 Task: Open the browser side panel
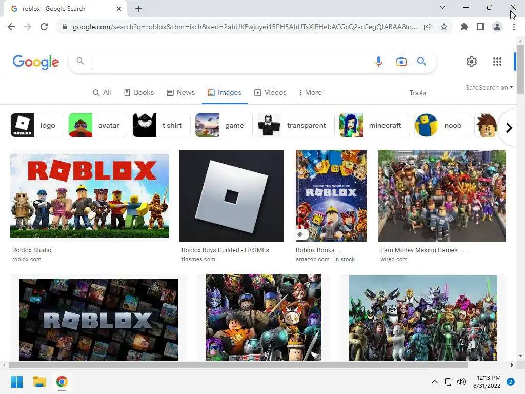[x=481, y=27]
